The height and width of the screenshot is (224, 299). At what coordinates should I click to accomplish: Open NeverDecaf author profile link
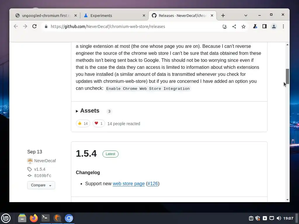pos(45,161)
